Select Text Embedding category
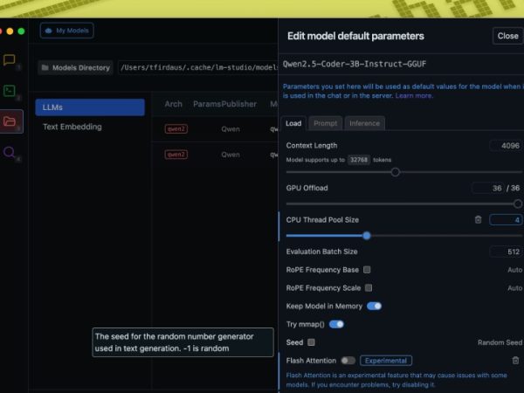This screenshot has height=393, width=524. point(72,127)
